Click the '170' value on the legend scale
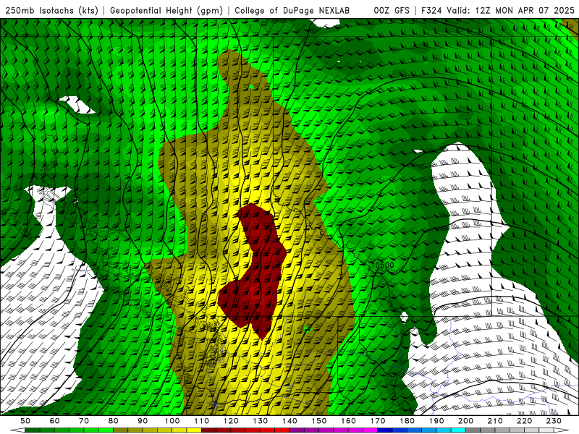579x434 pixels. click(378, 421)
